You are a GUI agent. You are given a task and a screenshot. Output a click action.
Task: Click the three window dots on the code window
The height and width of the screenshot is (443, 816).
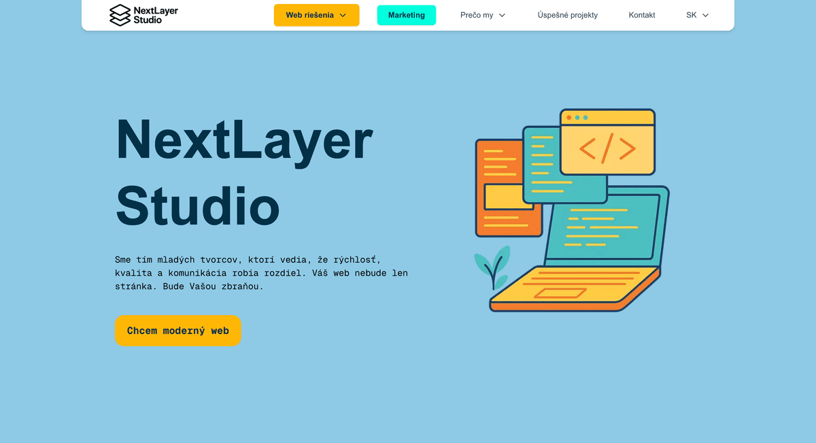pyautogui.click(x=577, y=118)
